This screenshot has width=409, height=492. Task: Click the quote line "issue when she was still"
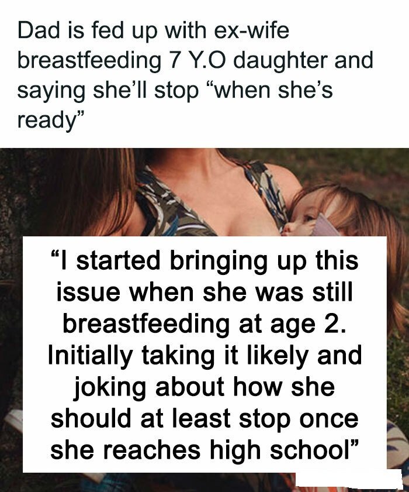click(204, 292)
